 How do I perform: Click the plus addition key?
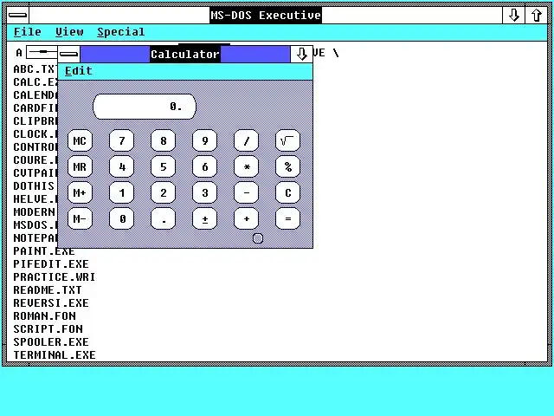click(246, 218)
